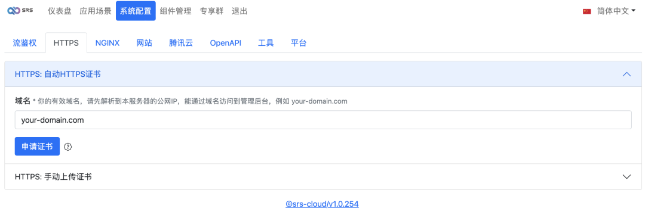This screenshot has height=218, width=645.
Task: Open the srs-cloud/v1.0.254 footer link
Action: click(x=322, y=204)
